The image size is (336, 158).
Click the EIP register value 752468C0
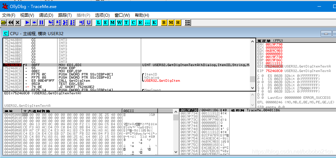[274, 71]
